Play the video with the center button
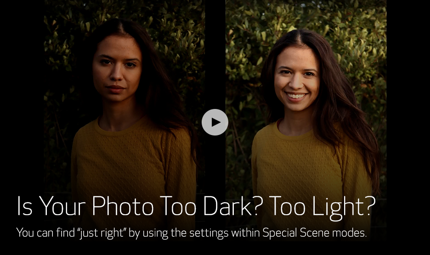The height and width of the screenshot is (255, 430). click(215, 122)
